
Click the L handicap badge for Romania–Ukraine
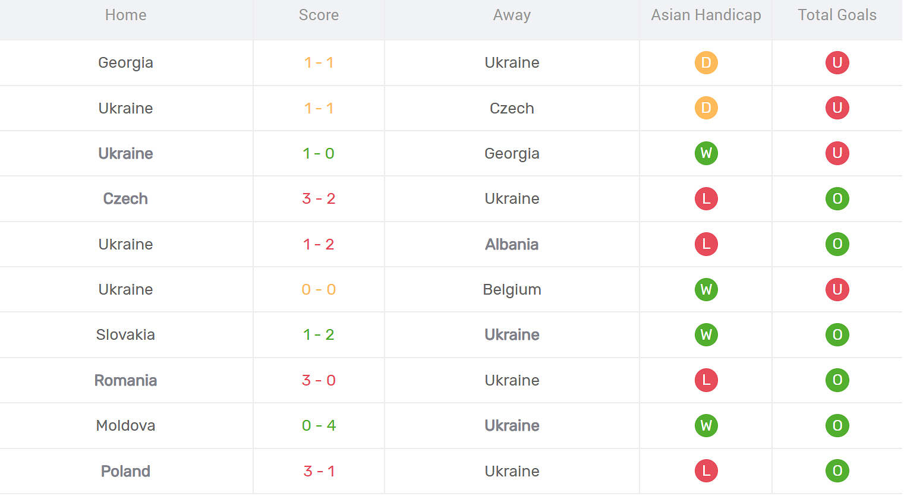[x=706, y=380]
